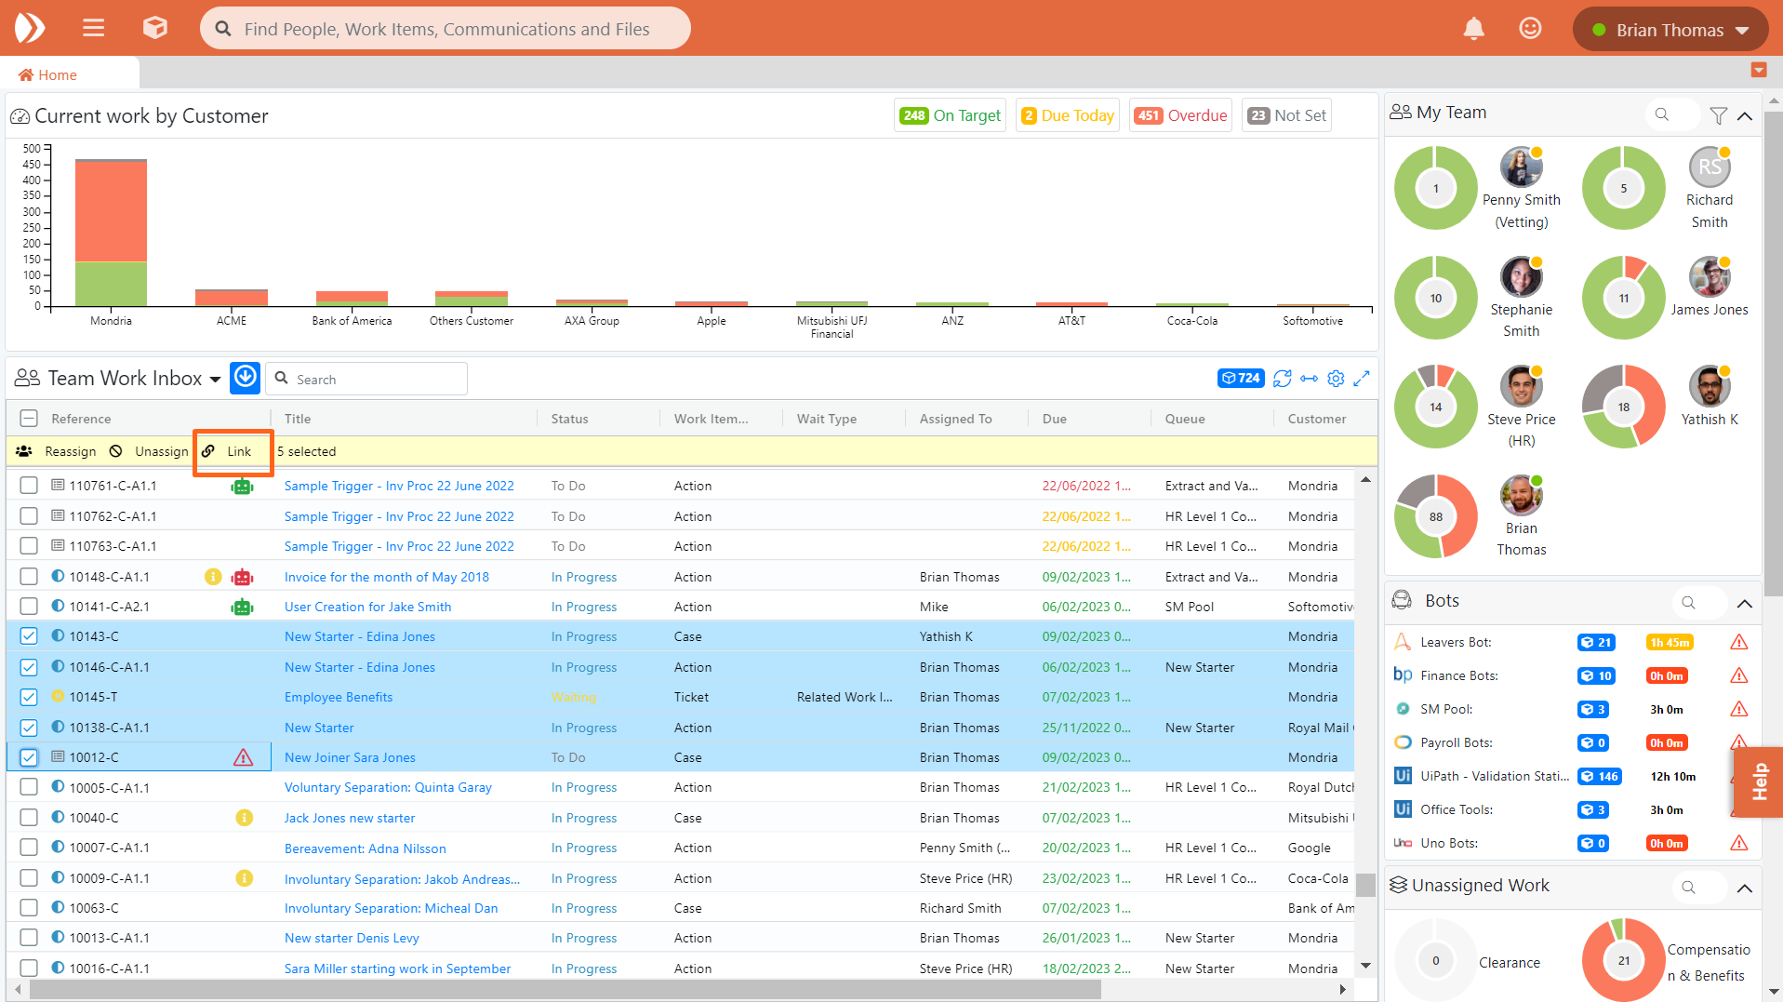Switch to the Home tab
This screenshot has height=1002, width=1783.
[48, 74]
